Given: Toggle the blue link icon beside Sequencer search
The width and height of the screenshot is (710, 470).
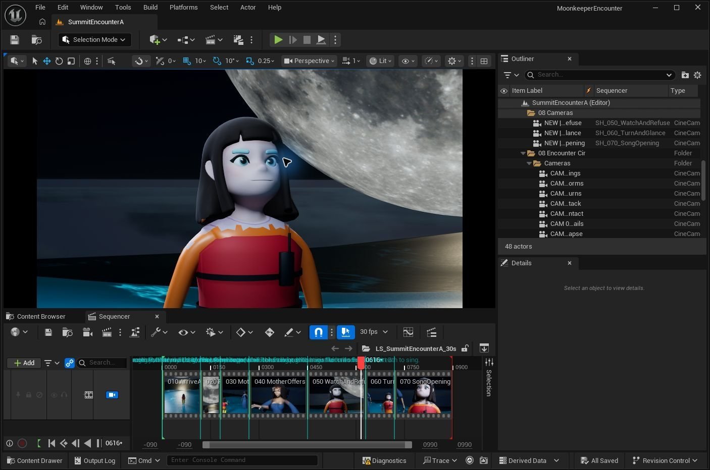Looking at the screenshot, I should [x=70, y=363].
